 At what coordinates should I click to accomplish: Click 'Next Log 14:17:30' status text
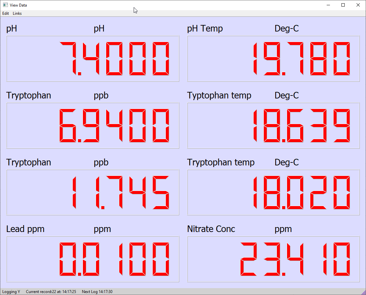click(97, 291)
